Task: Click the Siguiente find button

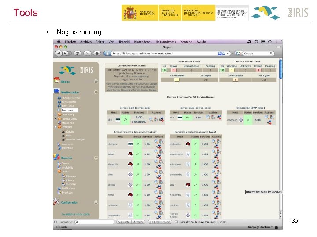Action: click(124, 222)
